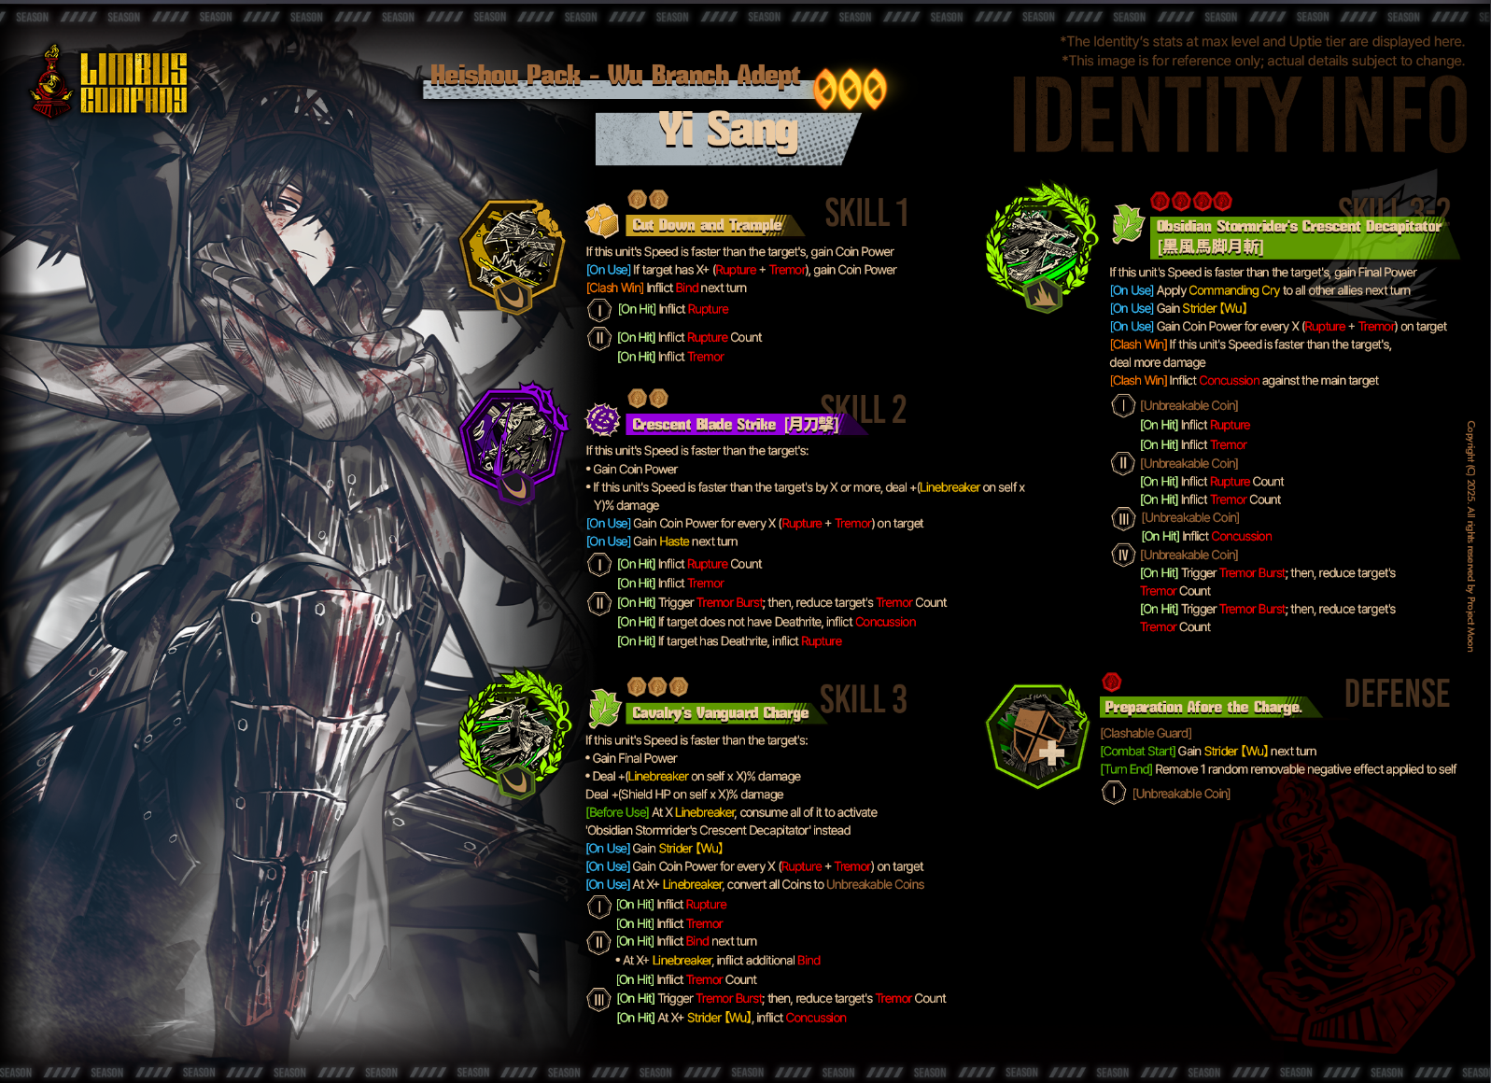Click the 'IDENTITY INFO' heading
The height and width of the screenshot is (1083, 1491).
point(1240,115)
